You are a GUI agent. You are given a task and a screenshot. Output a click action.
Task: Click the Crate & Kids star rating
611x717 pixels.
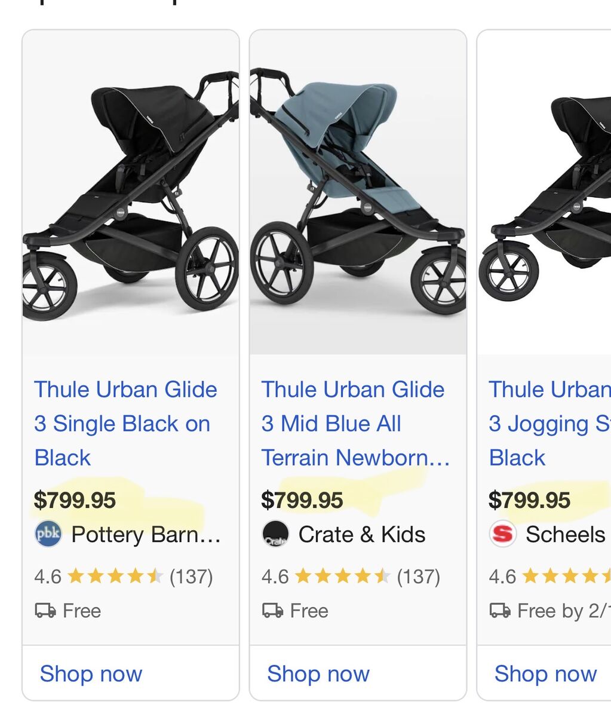(x=342, y=577)
